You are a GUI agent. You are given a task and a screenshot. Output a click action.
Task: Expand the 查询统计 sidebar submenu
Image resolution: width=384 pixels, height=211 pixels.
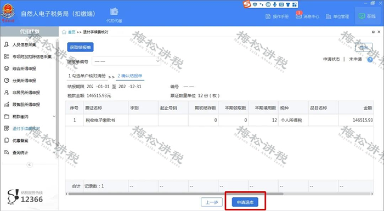tap(54, 152)
